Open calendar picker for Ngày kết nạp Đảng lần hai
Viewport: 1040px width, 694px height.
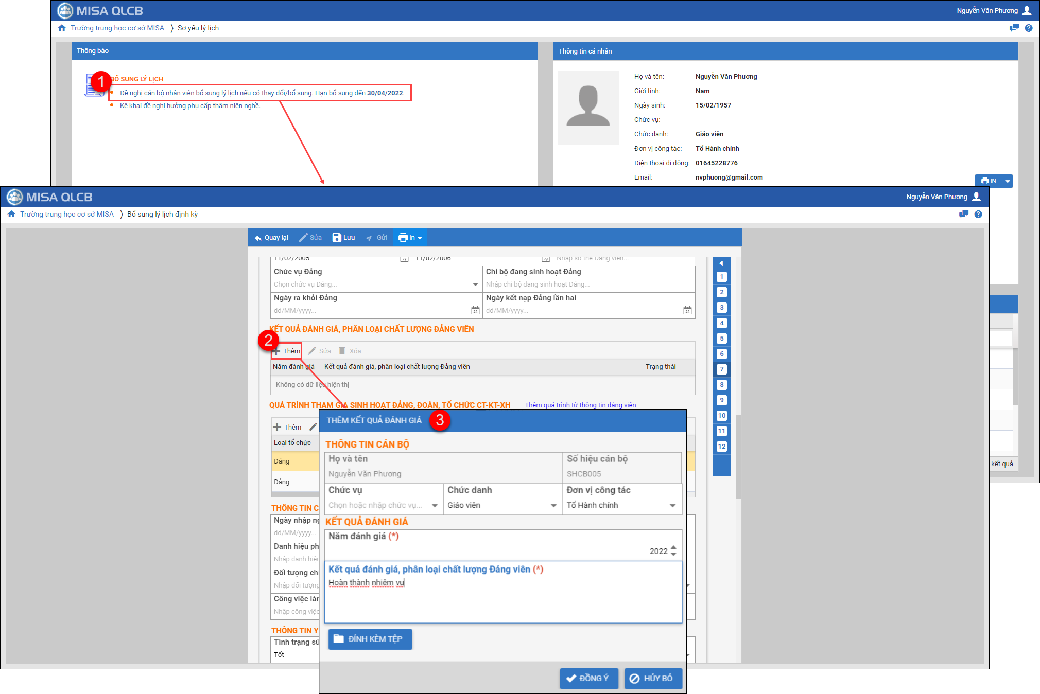point(687,310)
